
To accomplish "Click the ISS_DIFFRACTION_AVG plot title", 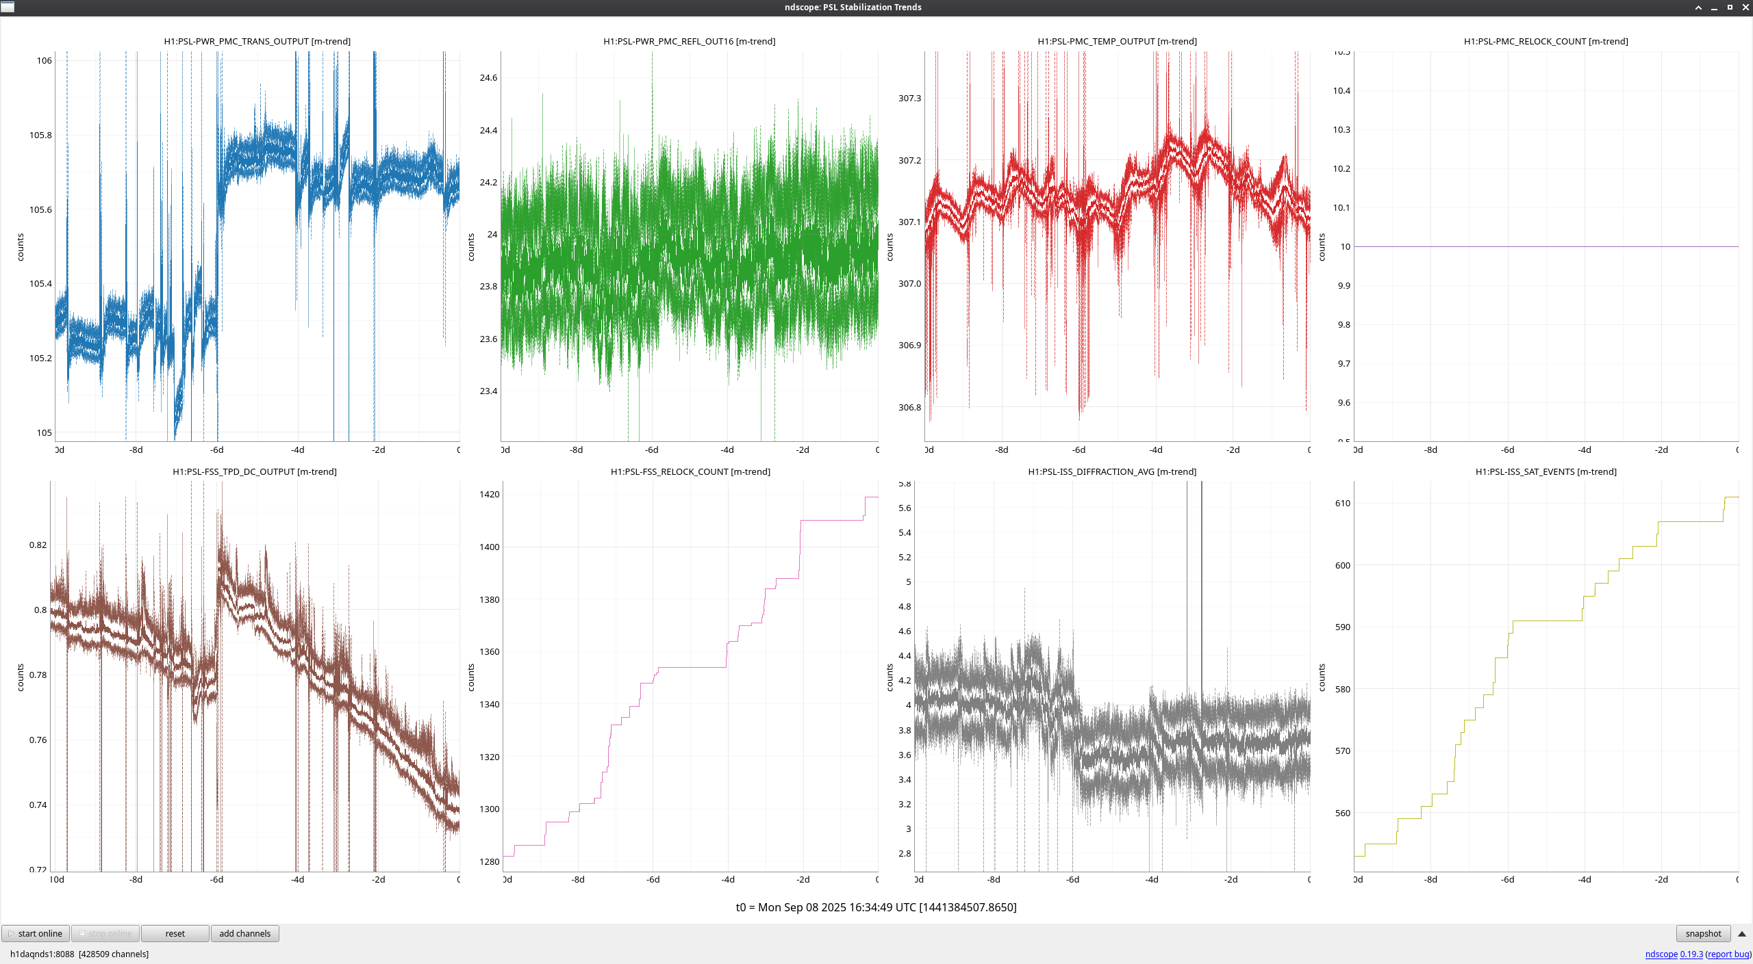I will click(1112, 471).
